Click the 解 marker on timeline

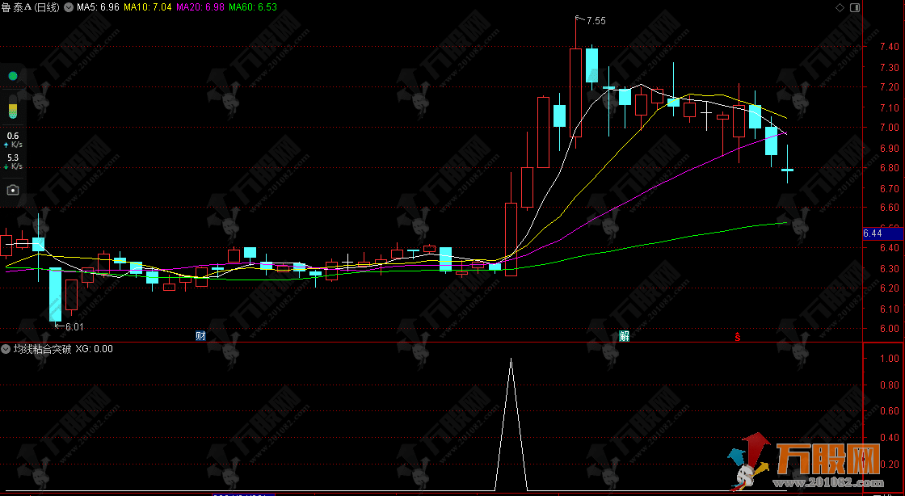(624, 336)
